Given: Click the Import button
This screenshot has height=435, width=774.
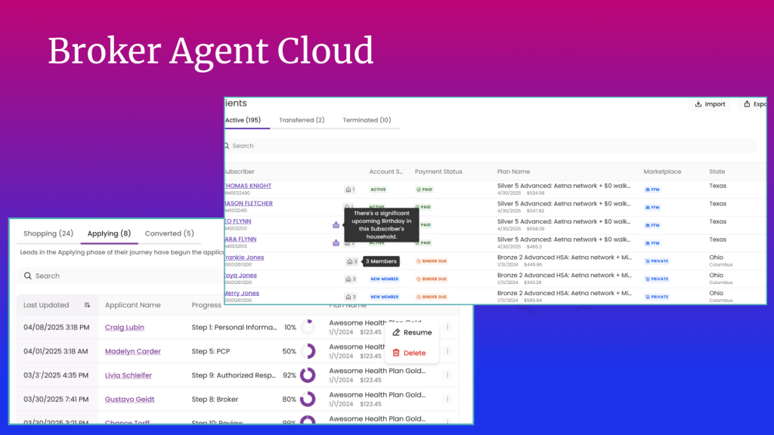Looking at the screenshot, I should click(x=710, y=104).
